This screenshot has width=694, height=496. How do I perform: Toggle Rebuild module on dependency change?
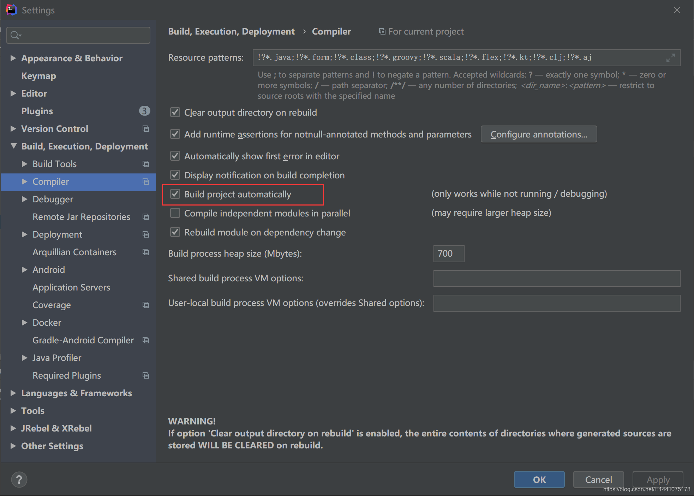pos(175,232)
